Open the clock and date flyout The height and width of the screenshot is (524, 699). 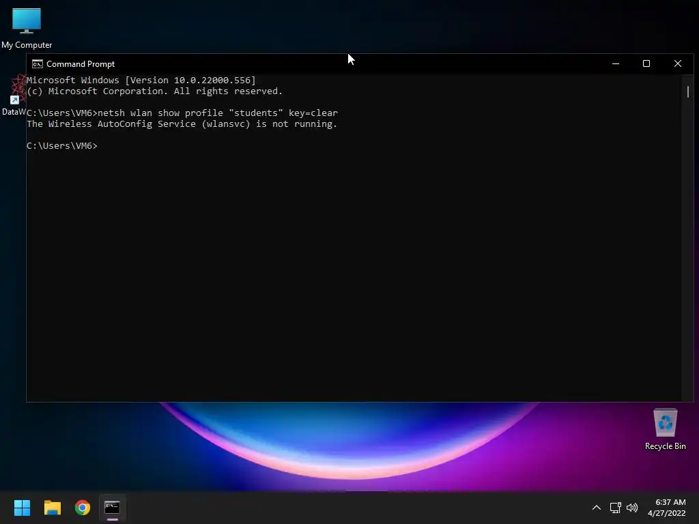click(x=666, y=508)
